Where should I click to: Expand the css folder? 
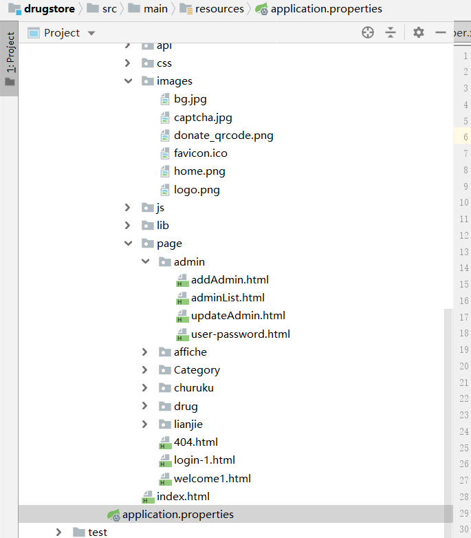pos(128,63)
